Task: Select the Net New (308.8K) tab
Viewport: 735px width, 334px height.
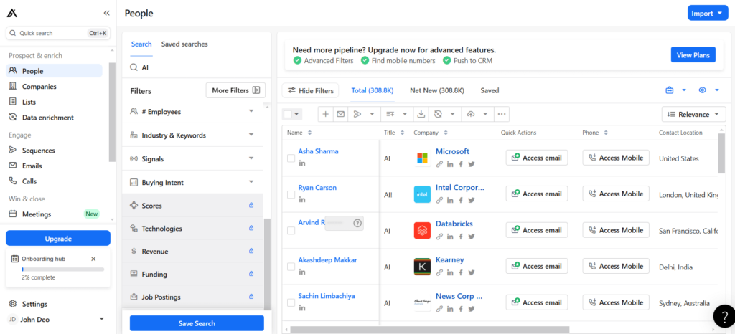Action: (436, 90)
